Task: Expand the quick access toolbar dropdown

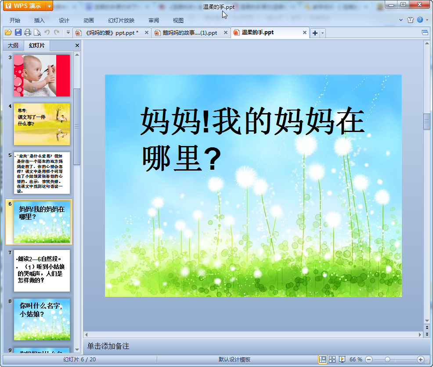Action: [68, 32]
